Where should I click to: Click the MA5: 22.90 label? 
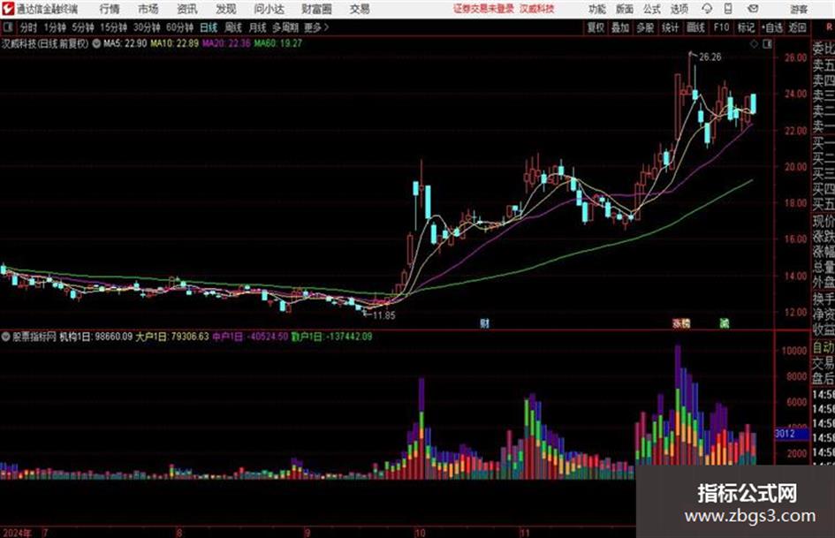[125, 43]
